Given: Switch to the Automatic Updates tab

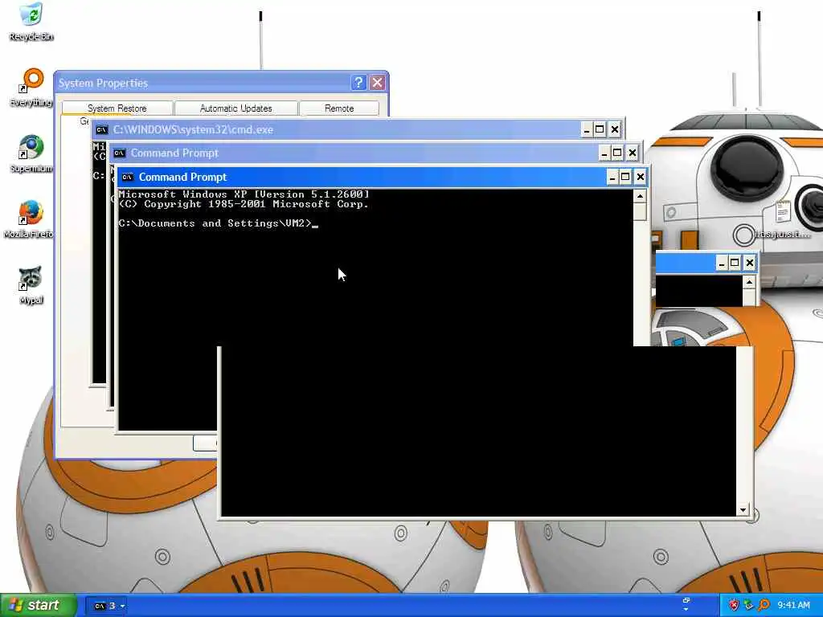Looking at the screenshot, I should (235, 108).
